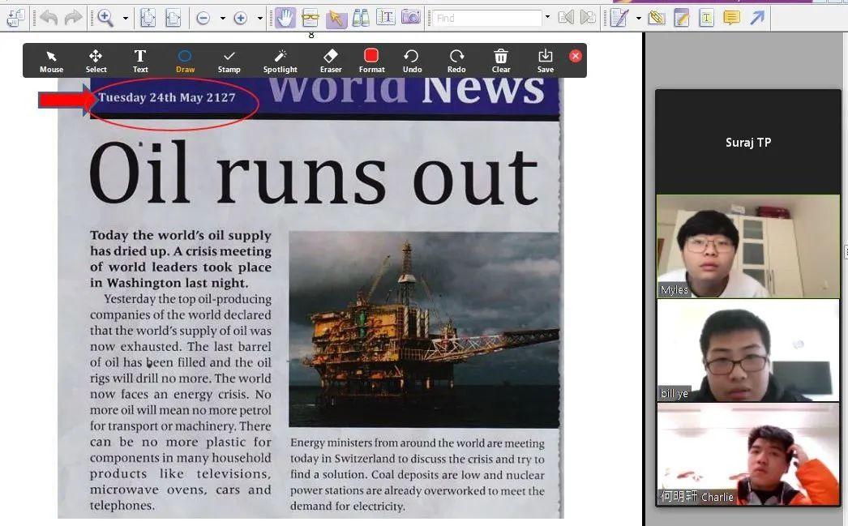848x526 pixels.
Task: Undo the last annotation
Action: click(412, 61)
